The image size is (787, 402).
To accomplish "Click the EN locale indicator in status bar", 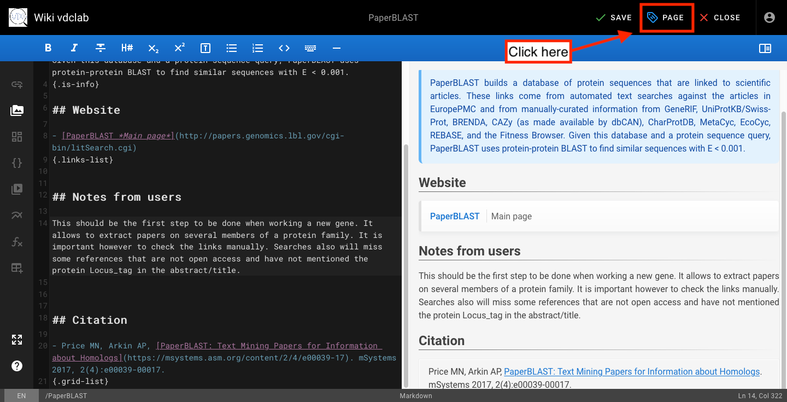I will click(21, 395).
